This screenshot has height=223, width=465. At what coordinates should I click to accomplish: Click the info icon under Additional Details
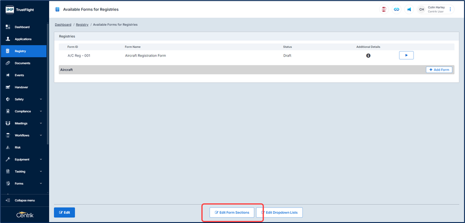(x=368, y=56)
